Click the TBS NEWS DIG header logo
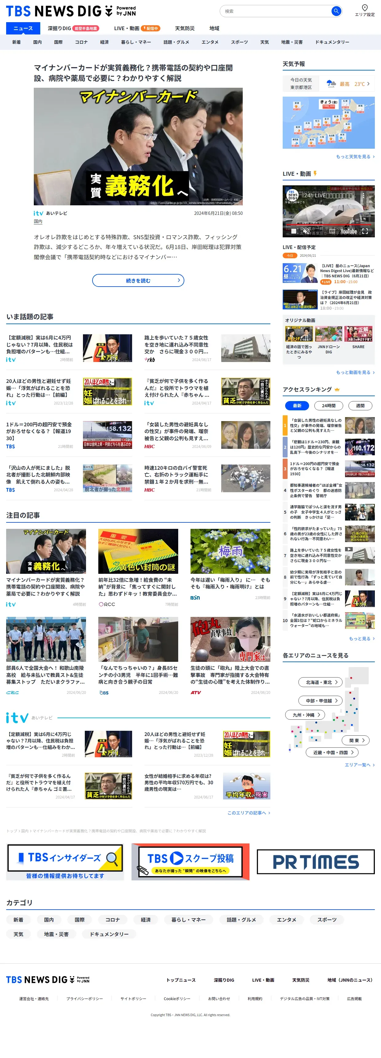 (x=71, y=11)
